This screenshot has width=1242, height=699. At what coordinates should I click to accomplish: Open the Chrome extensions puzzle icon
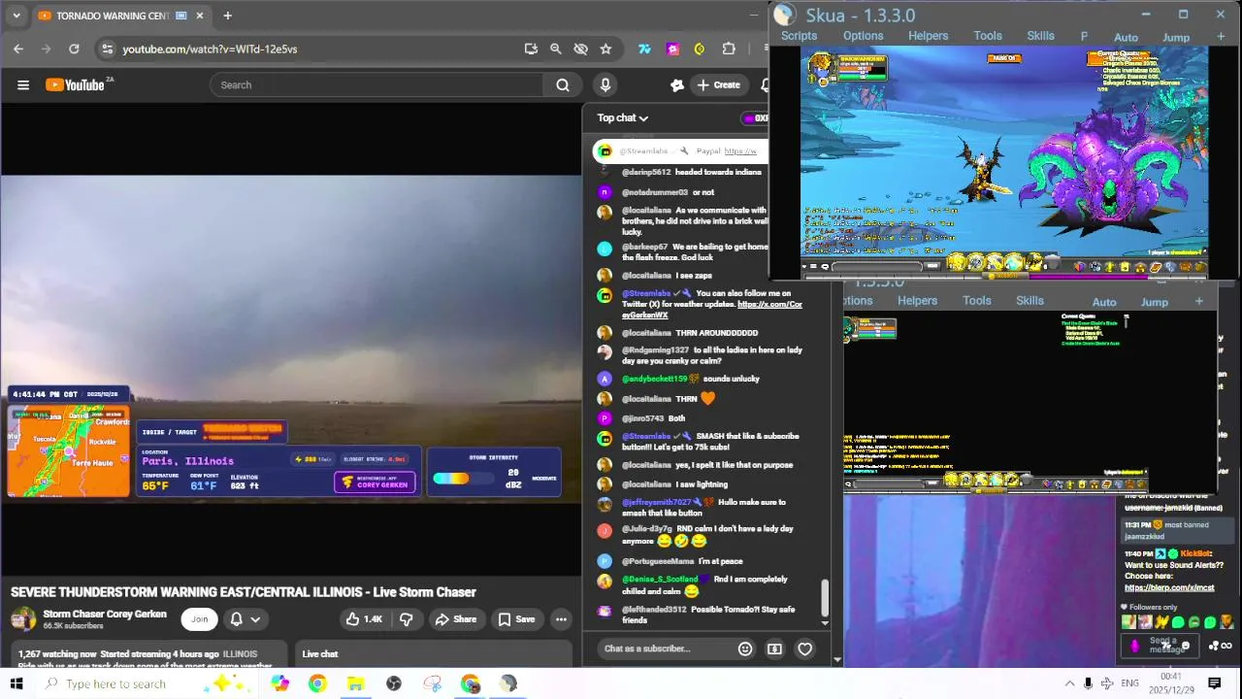point(729,49)
